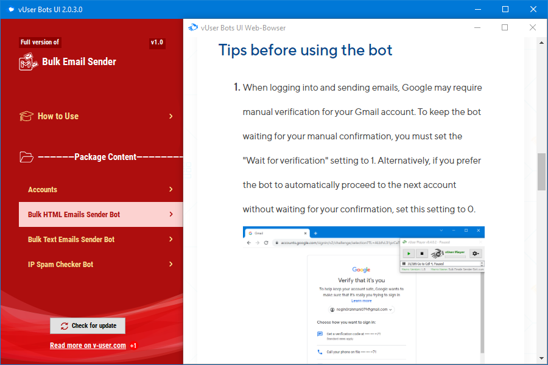
Task: Click the Check for update button
Action: tap(88, 325)
